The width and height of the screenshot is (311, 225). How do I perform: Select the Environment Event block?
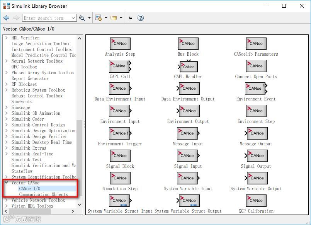pyautogui.click(x=256, y=89)
